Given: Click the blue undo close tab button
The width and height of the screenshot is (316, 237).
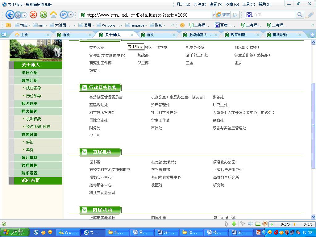Looking at the screenshot, I should (x=64, y=15).
